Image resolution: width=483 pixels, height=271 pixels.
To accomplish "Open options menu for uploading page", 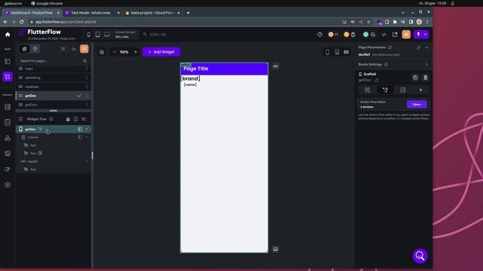I will pos(87,78).
